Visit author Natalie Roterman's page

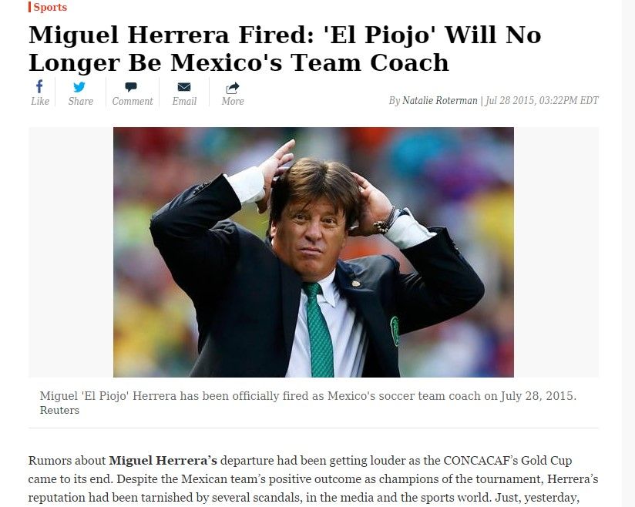440,100
